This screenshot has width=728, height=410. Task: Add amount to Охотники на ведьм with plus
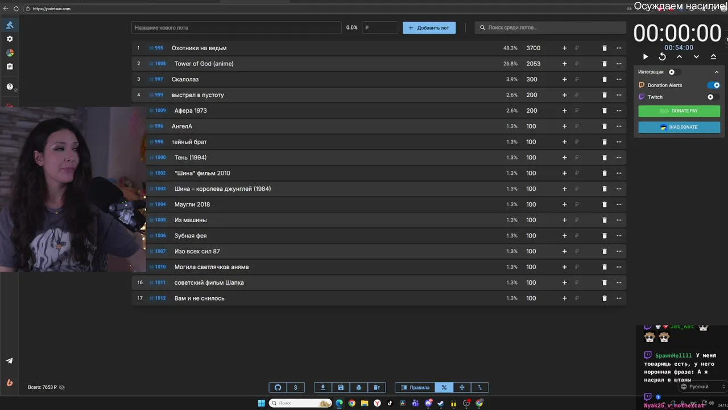565,48
